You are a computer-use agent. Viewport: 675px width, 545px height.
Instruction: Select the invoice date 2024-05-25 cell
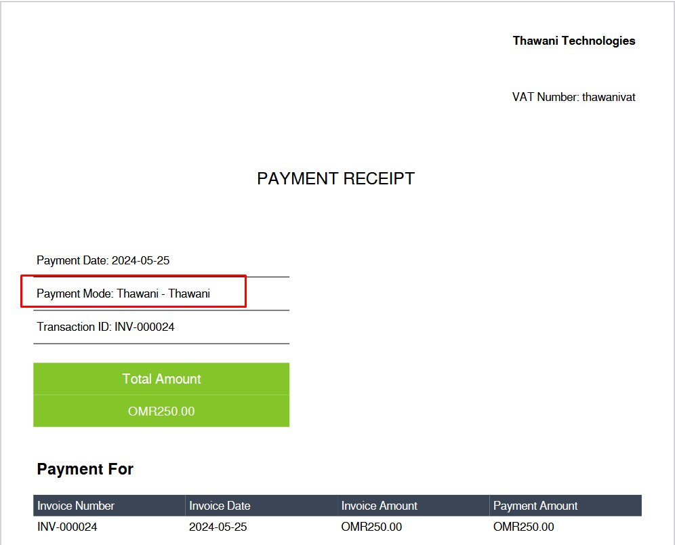coord(218,527)
